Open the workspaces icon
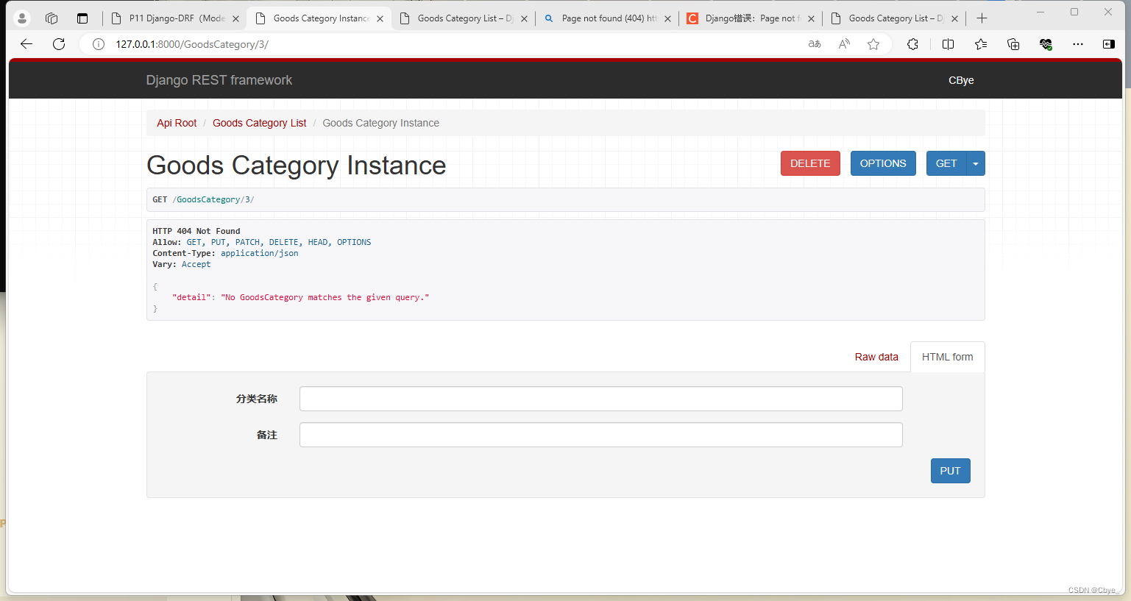 [52, 18]
